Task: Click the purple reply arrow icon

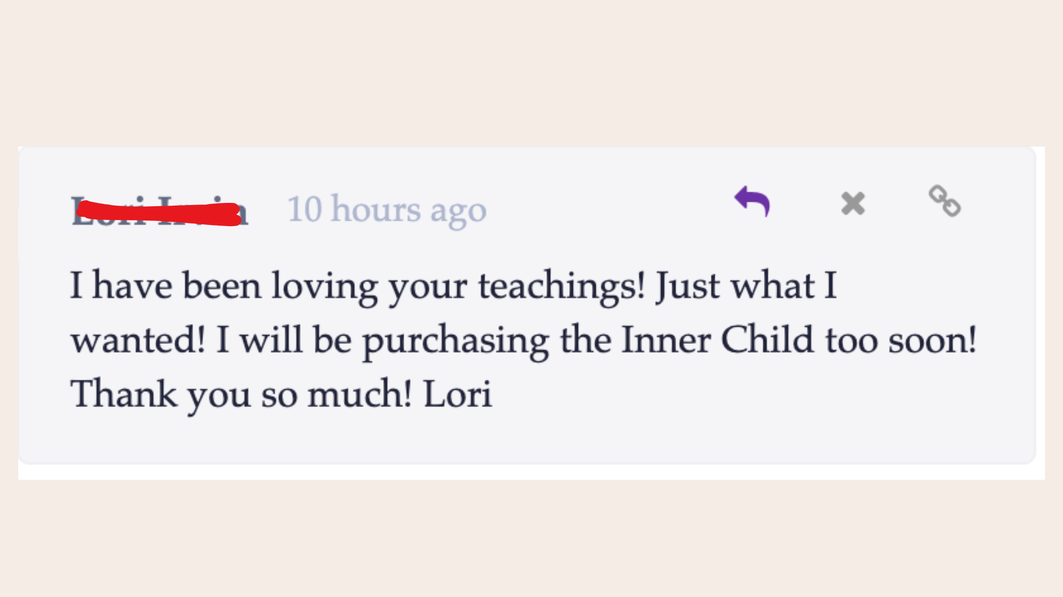Action: [x=752, y=201]
